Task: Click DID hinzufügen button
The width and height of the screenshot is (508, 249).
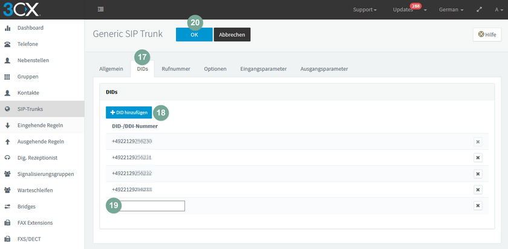Action: [129, 112]
